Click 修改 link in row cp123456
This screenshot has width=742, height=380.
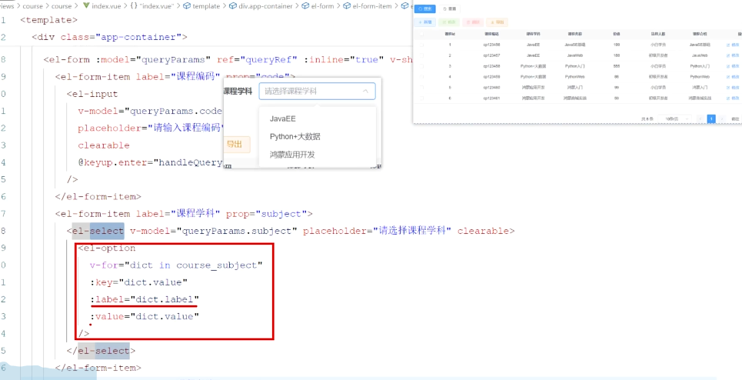[735, 45]
